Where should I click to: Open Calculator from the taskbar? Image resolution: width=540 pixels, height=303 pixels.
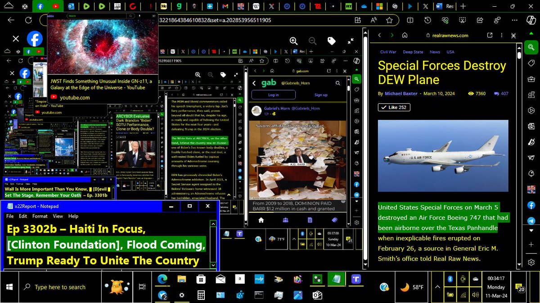click(201, 295)
